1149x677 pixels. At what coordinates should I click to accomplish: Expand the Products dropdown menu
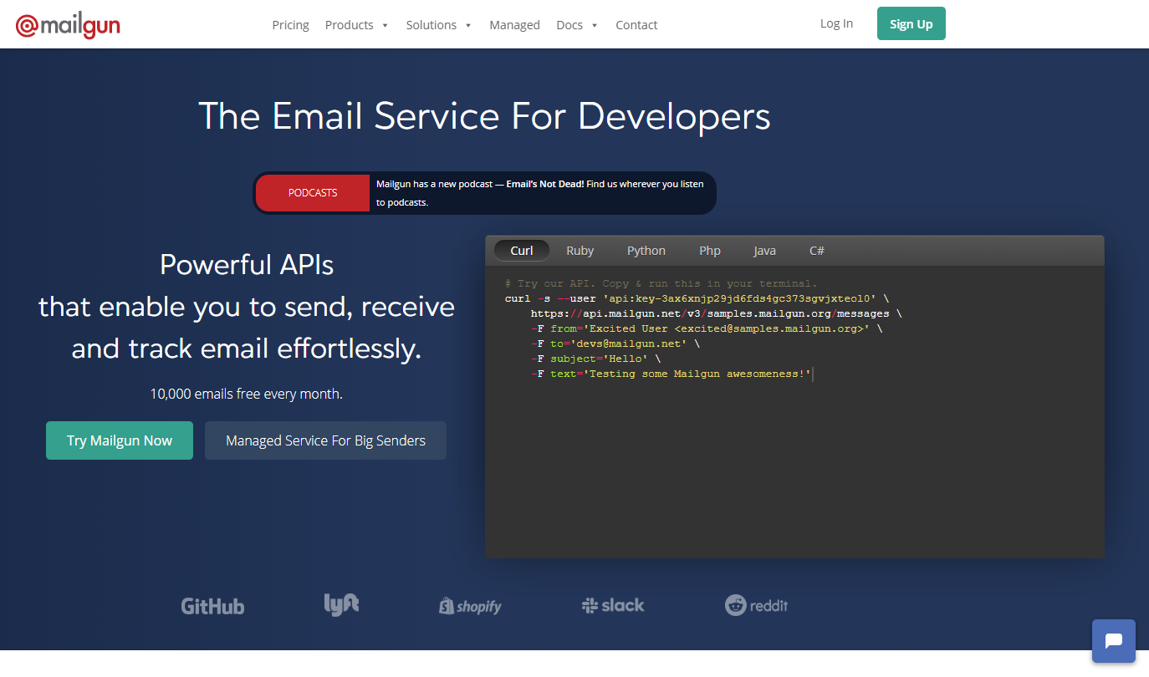pyautogui.click(x=356, y=25)
